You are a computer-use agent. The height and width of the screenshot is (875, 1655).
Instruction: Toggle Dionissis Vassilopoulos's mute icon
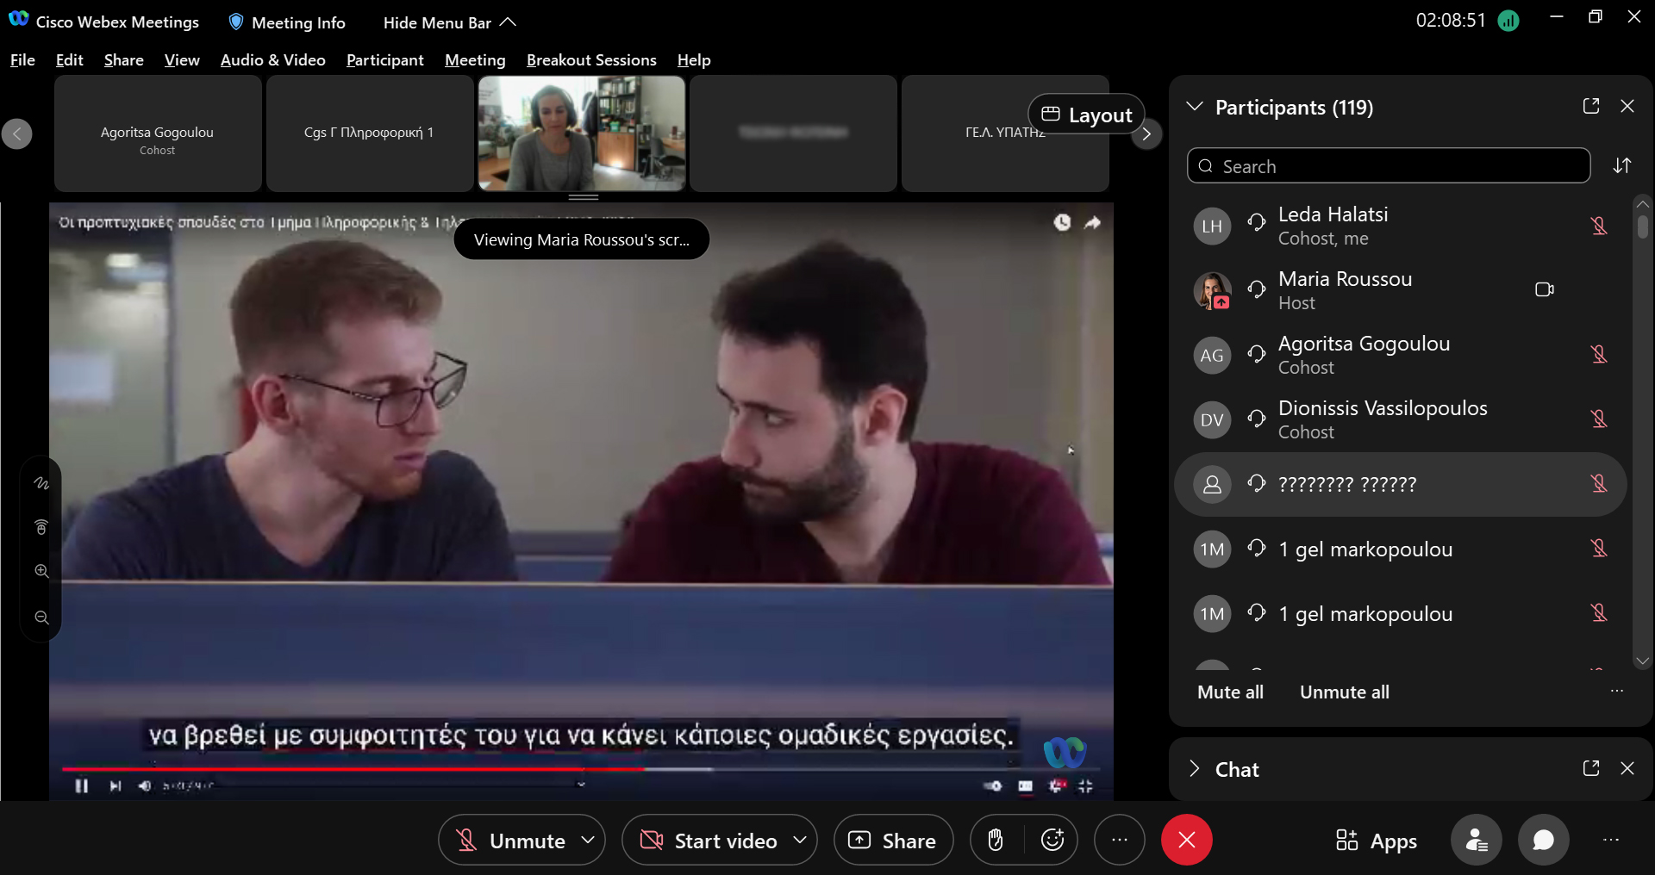[x=1599, y=419]
